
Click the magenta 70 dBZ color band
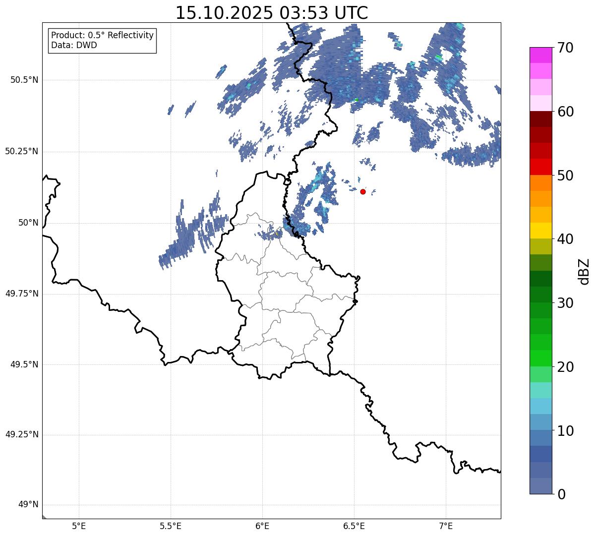click(x=540, y=55)
